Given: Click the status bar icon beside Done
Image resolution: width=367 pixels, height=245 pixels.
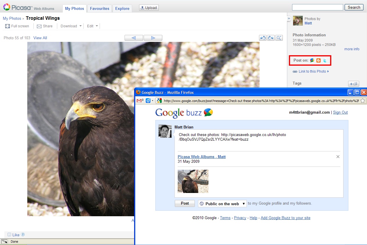Looking at the screenshot, I should tap(5, 242).
